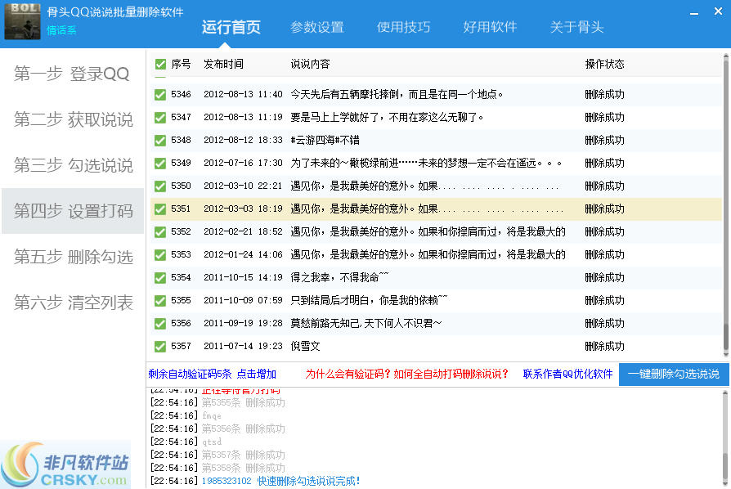Uncheck the checkbox for entry 5357
Image resolution: width=731 pixels, height=489 pixels.
(x=160, y=346)
